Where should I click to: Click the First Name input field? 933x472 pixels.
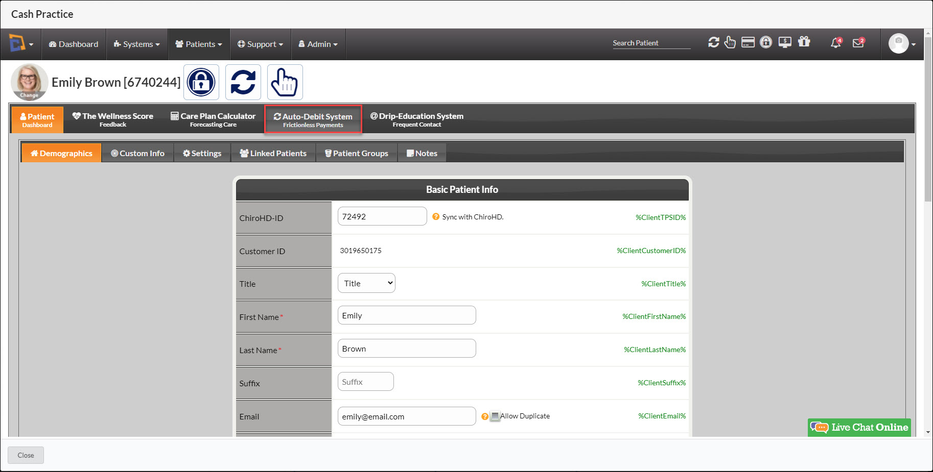point(407,315)
